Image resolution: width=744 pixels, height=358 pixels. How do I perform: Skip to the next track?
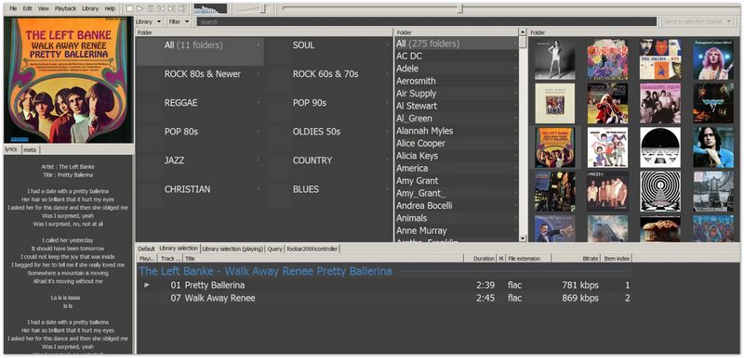pos(171,8)
